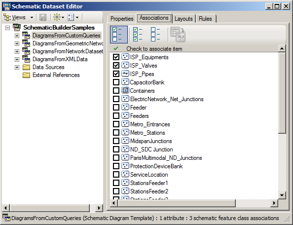Viewport: 293px width, 225px height.
Task: Expand the DiagramsFromCustomQueries node
Action: tap(17, 36)
